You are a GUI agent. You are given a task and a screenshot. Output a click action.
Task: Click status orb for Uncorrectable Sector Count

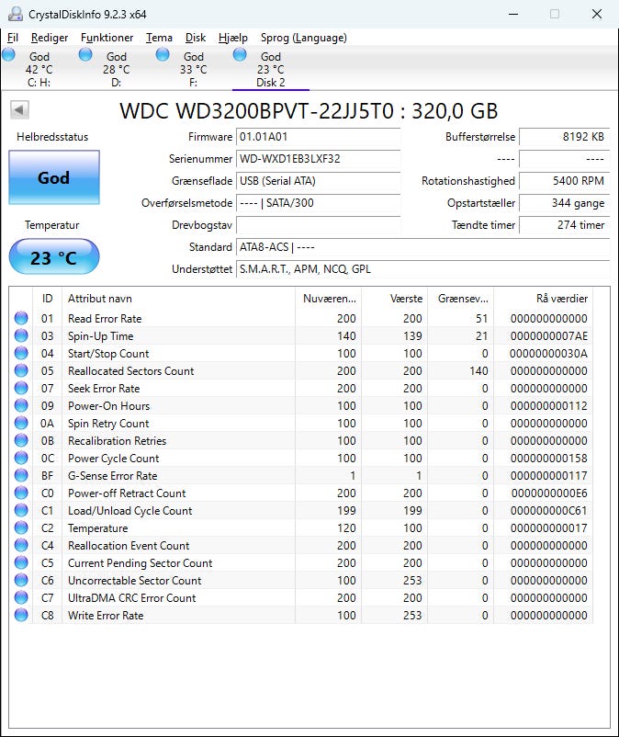(x=21, y=580)
